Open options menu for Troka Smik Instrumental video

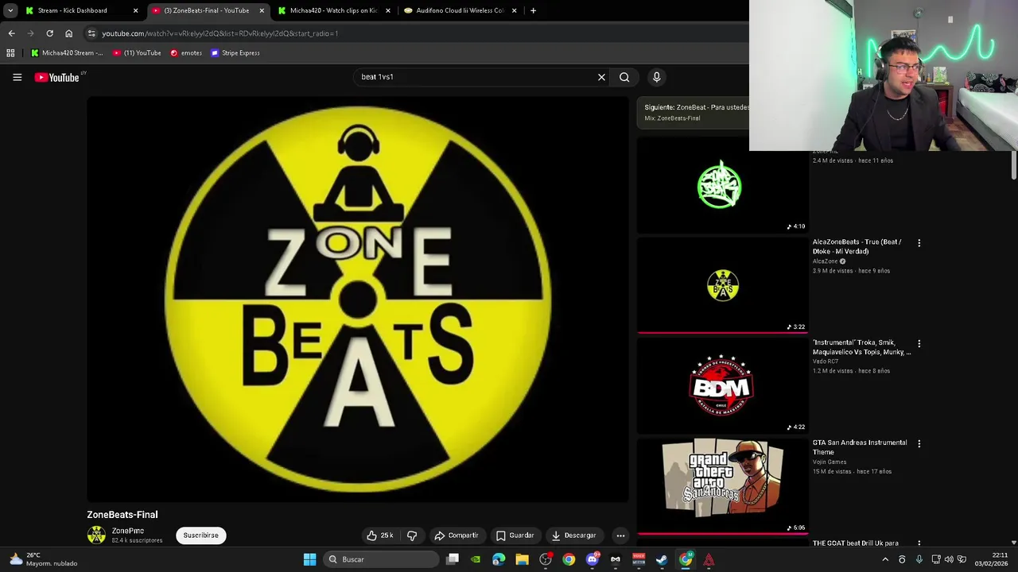click(x=919, y=344)
